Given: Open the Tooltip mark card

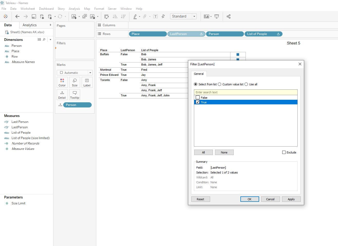Looking at the screenshot, I should tap(74, 95).
